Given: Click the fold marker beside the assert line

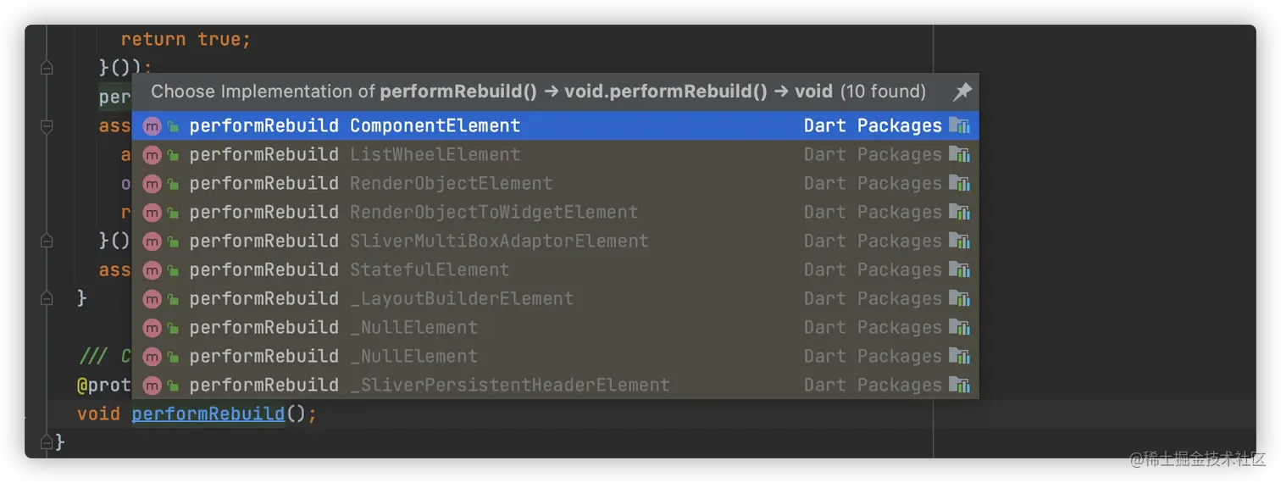Looking at the screenshot, I should pos(47,126).
